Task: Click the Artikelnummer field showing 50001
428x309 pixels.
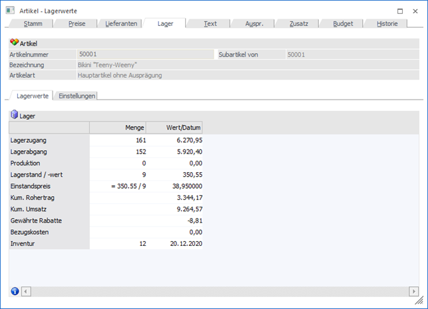Action: point(144,54)
